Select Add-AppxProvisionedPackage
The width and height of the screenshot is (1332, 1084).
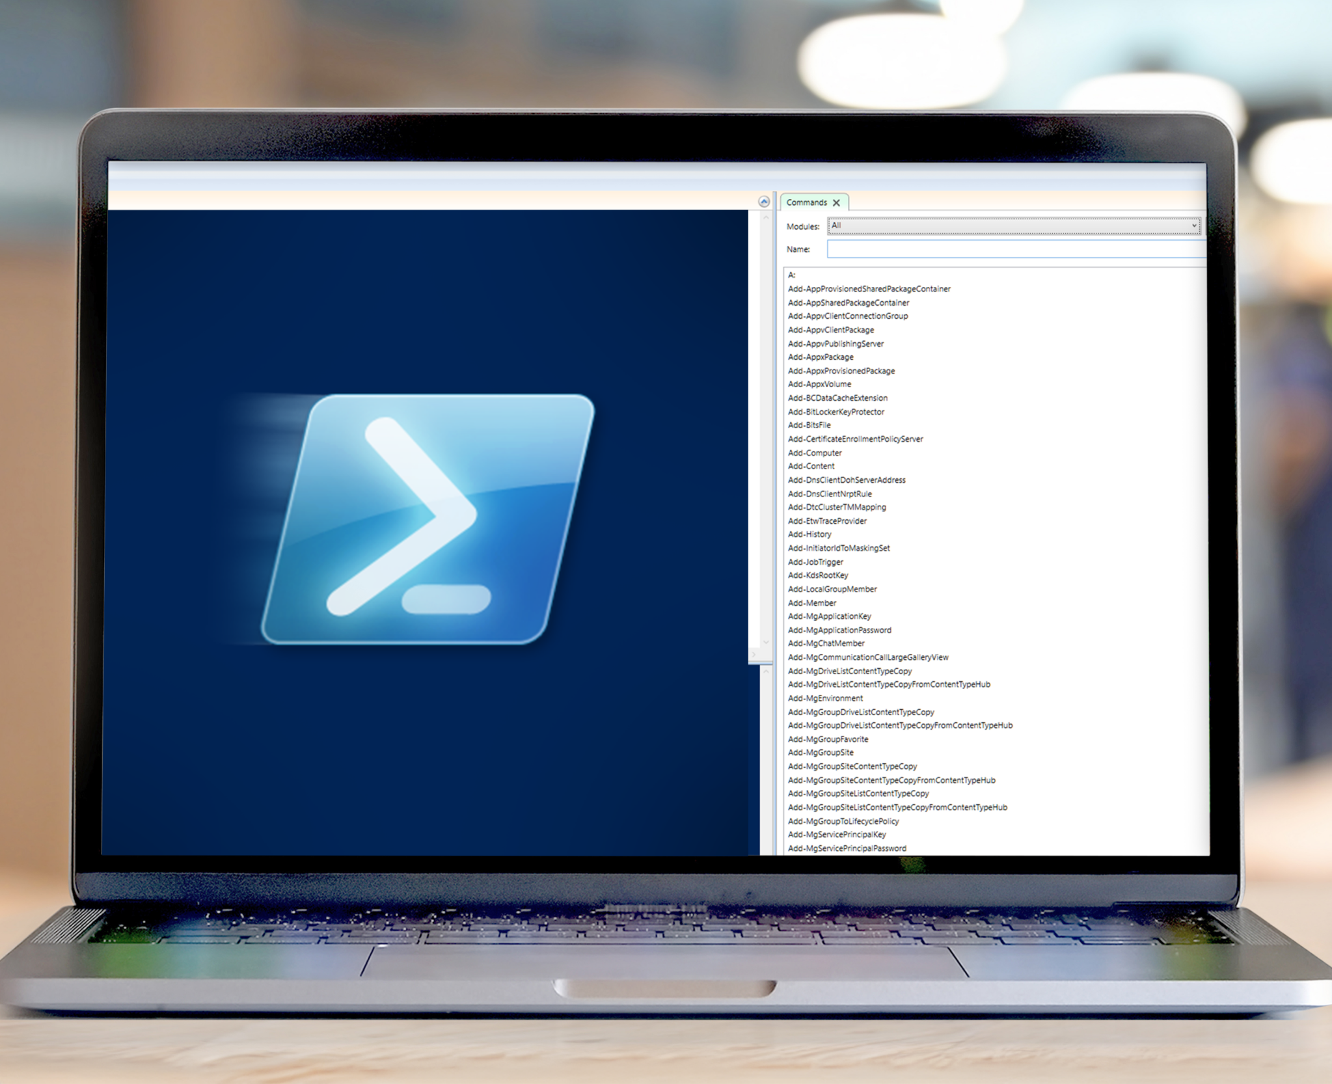point(841,371)
